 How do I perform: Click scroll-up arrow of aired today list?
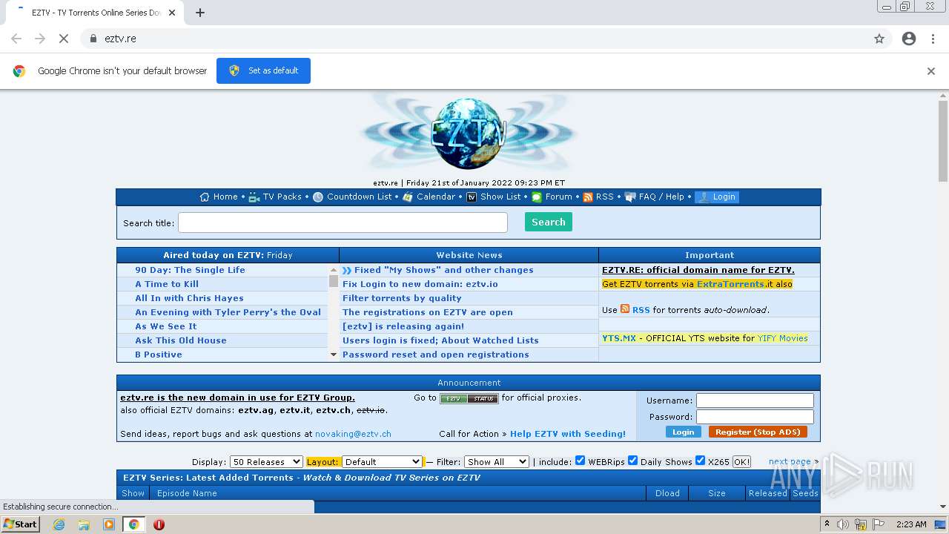coord(334,269)
